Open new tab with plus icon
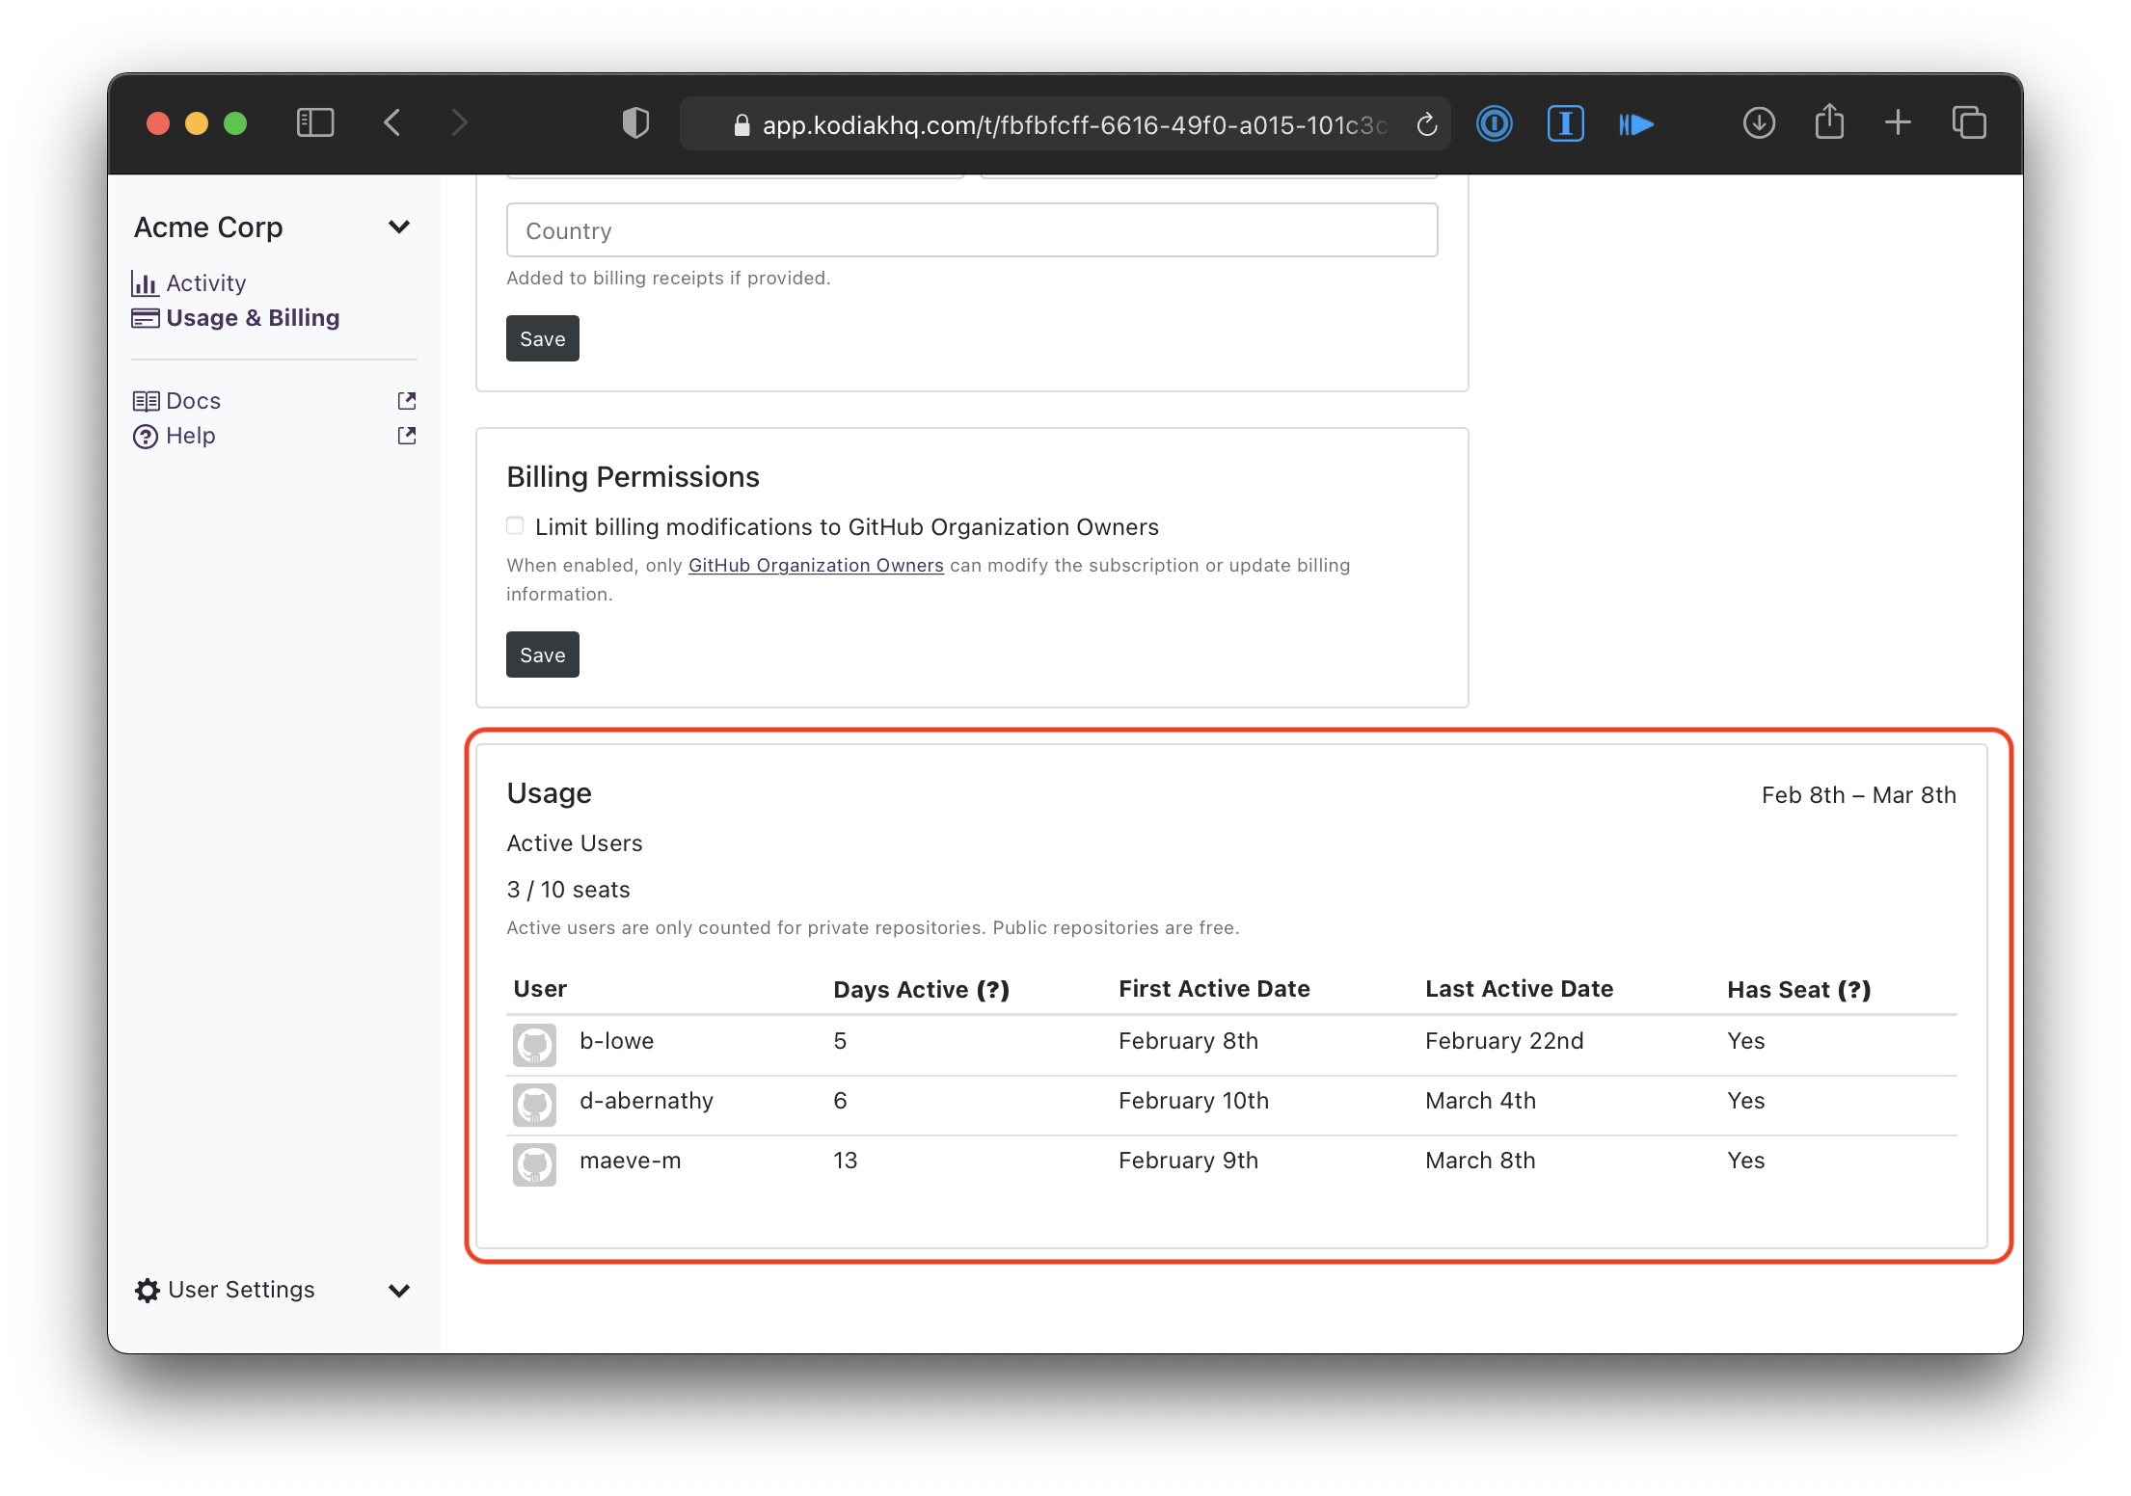The width and height of the screenshot is (2131, 1496). coord(1898,123)
